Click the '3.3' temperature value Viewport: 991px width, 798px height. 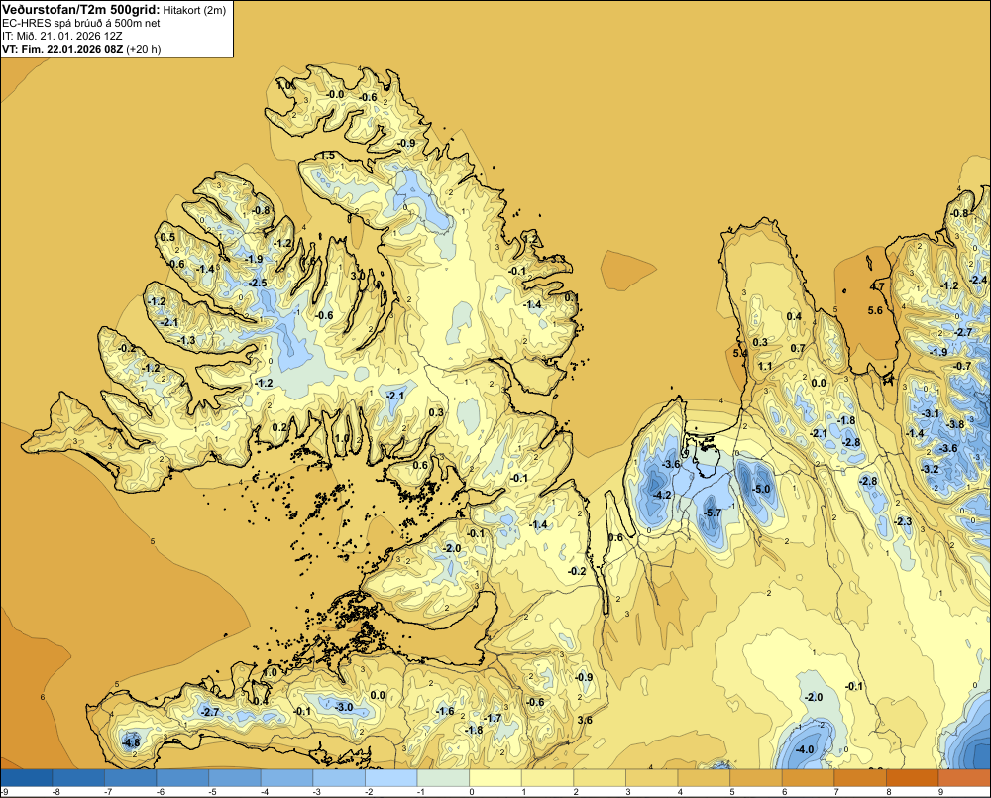(x=557, y=259)
